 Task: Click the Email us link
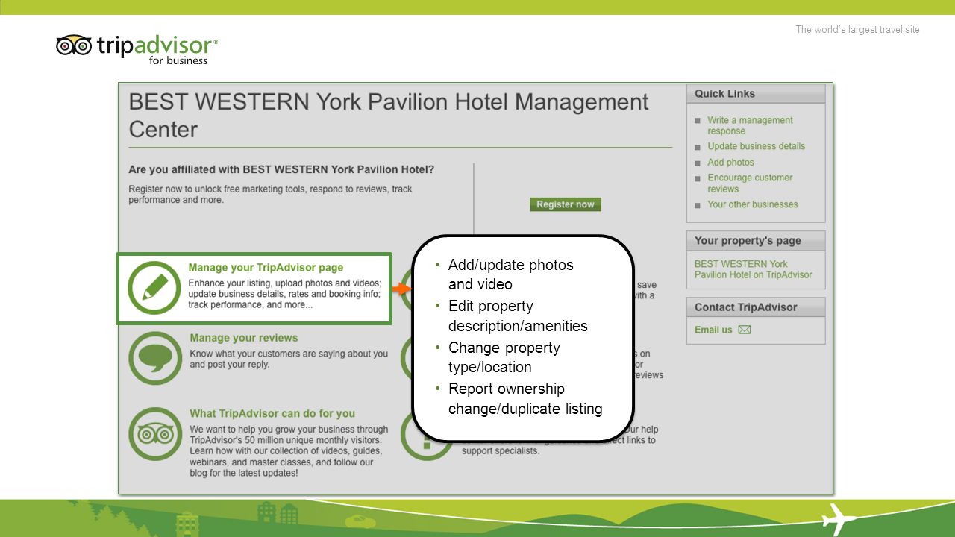click(713, 330)
